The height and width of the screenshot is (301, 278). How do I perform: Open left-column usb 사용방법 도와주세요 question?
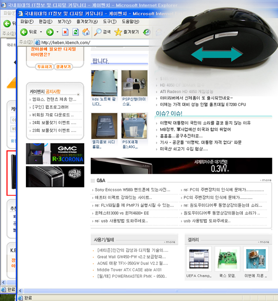[121, 221]
